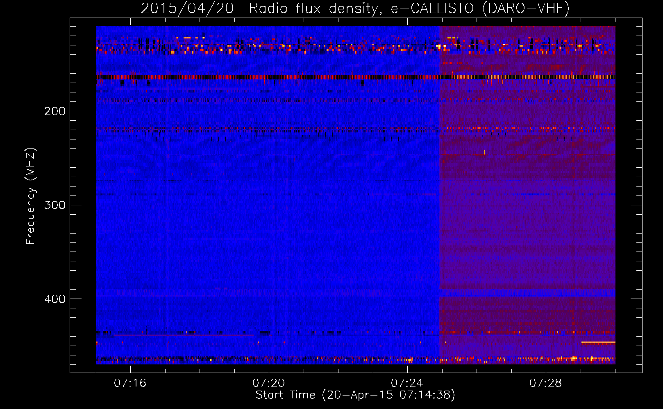Image resolution: width=663 pixels, height=409 pixels.
Task: Select the 'Start Time (20-Apr-15 07:14:38)' label
Action: [x=355, y=395]
